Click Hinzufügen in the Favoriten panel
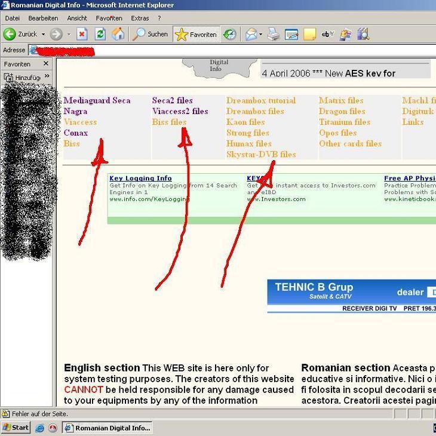This screenshot has height=436, width=436. pyautogui.click(x=22, y=77)
